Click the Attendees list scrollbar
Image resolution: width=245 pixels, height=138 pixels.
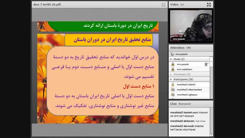click(211, 78)
